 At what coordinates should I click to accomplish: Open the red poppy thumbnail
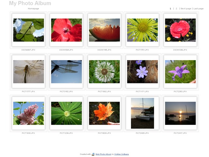[66, 30]
